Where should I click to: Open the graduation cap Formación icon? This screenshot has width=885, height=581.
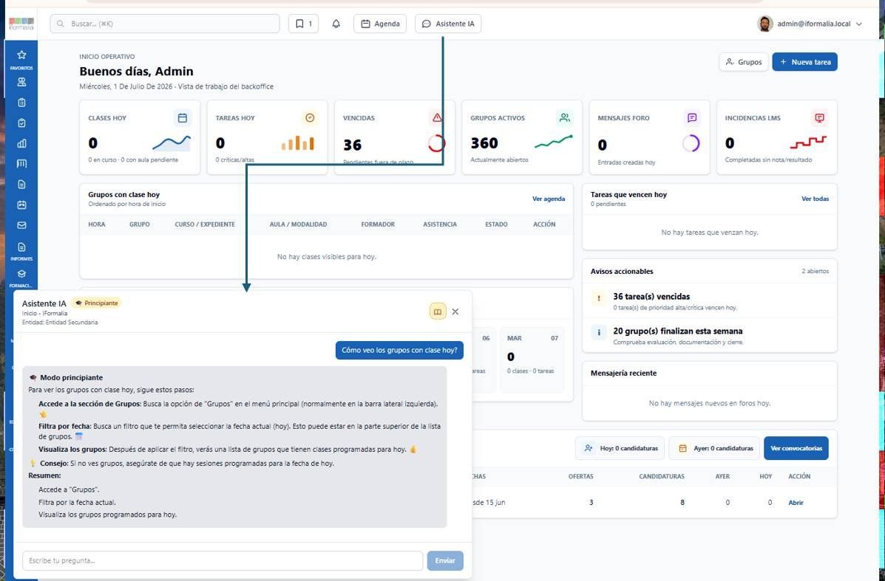[21, 274]
